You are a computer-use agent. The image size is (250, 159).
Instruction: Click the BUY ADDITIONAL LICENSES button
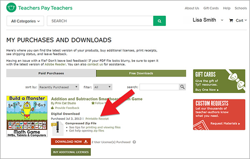point(71,152)
